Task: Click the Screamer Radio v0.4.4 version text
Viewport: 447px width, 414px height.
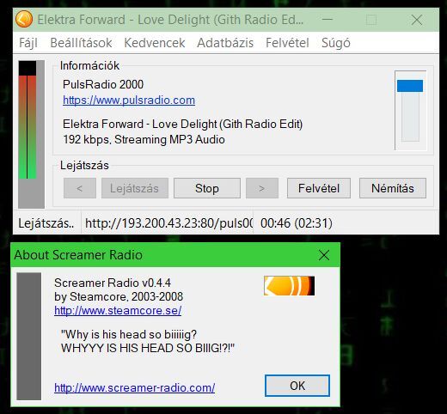Action: pyautogui.click(x=113, y=283)
